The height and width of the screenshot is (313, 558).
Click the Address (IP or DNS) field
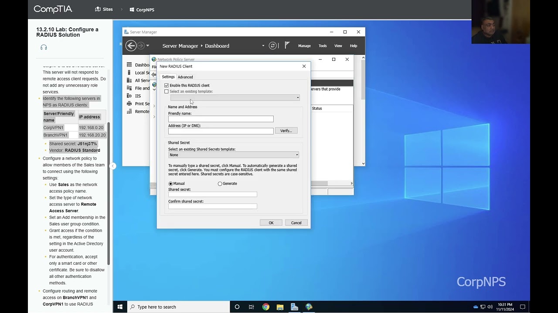[x=221, y=131]
